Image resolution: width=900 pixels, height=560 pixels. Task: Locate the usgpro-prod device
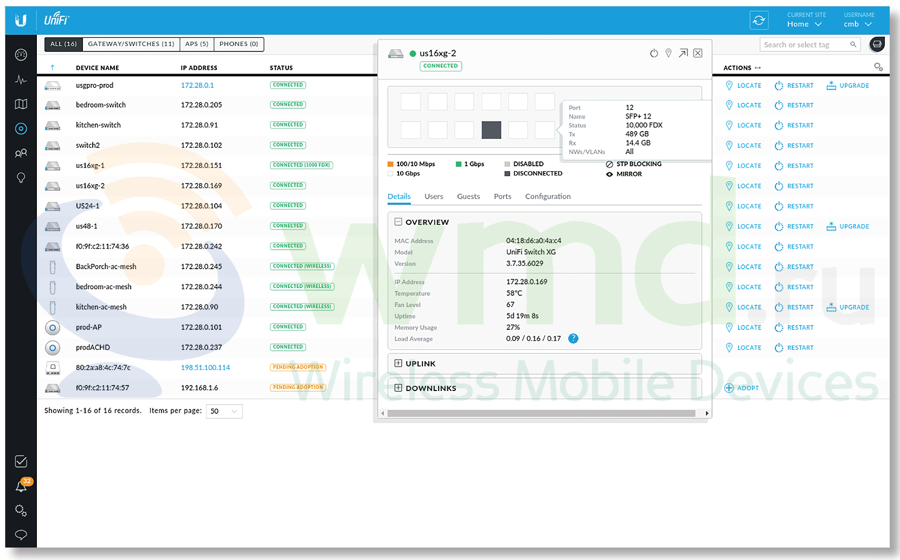pos(743,86)
